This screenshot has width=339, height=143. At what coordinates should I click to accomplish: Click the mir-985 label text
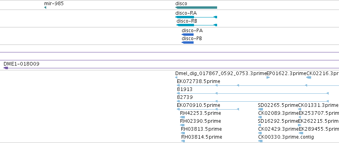[x=54, y=4]
